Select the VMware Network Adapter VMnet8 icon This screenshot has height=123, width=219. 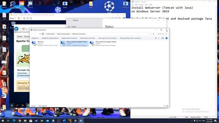click(92, 43)
